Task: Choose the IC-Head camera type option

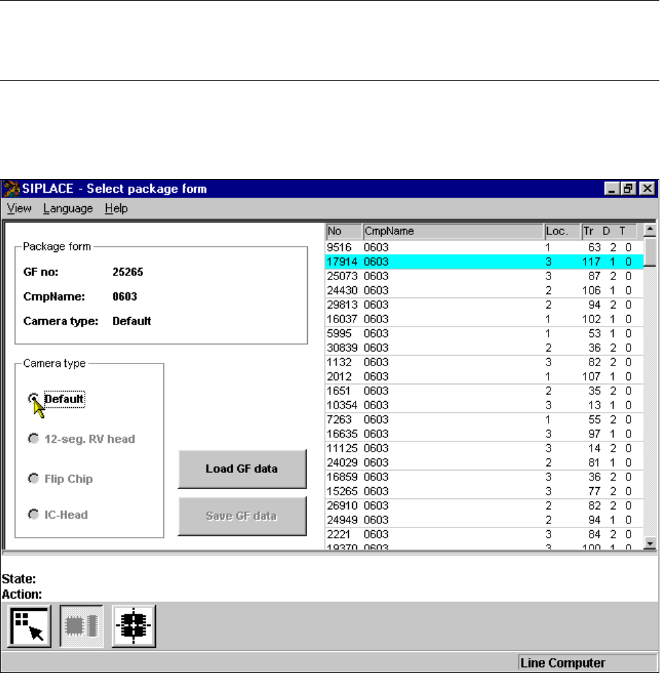Action: tap(34, 514)
